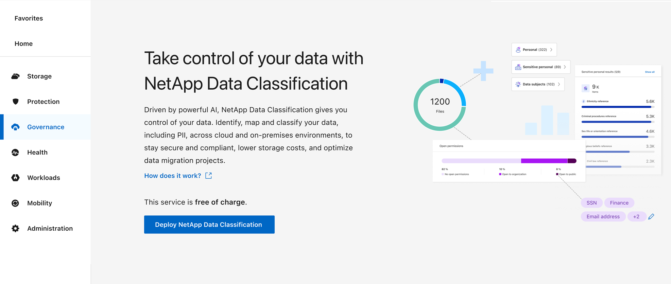Open the How does it work link

pos(172,176)
